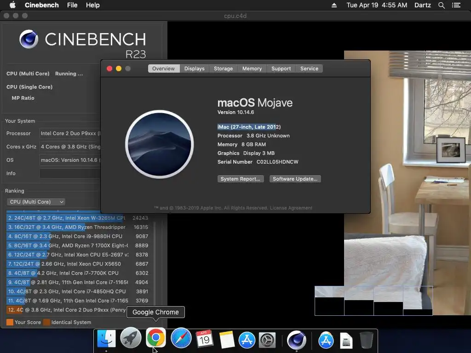Select the AMD Ryzen Threadripper ranking row

coord(77,227)
